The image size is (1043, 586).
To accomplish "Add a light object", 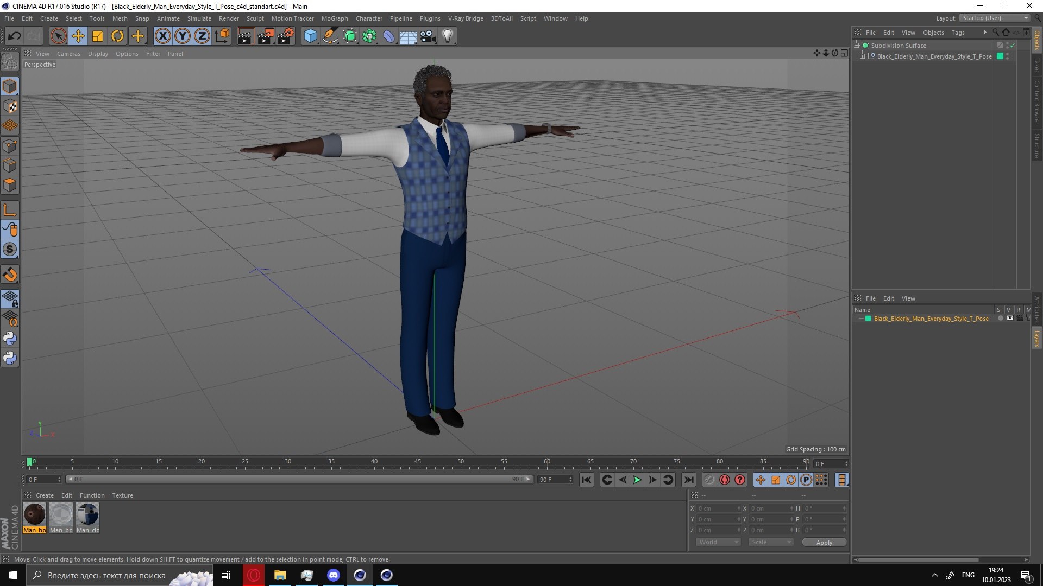I will pos(448,36).
